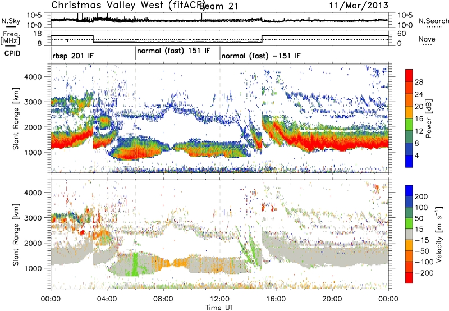Click the "16:00" time tick label

[276, 299]
